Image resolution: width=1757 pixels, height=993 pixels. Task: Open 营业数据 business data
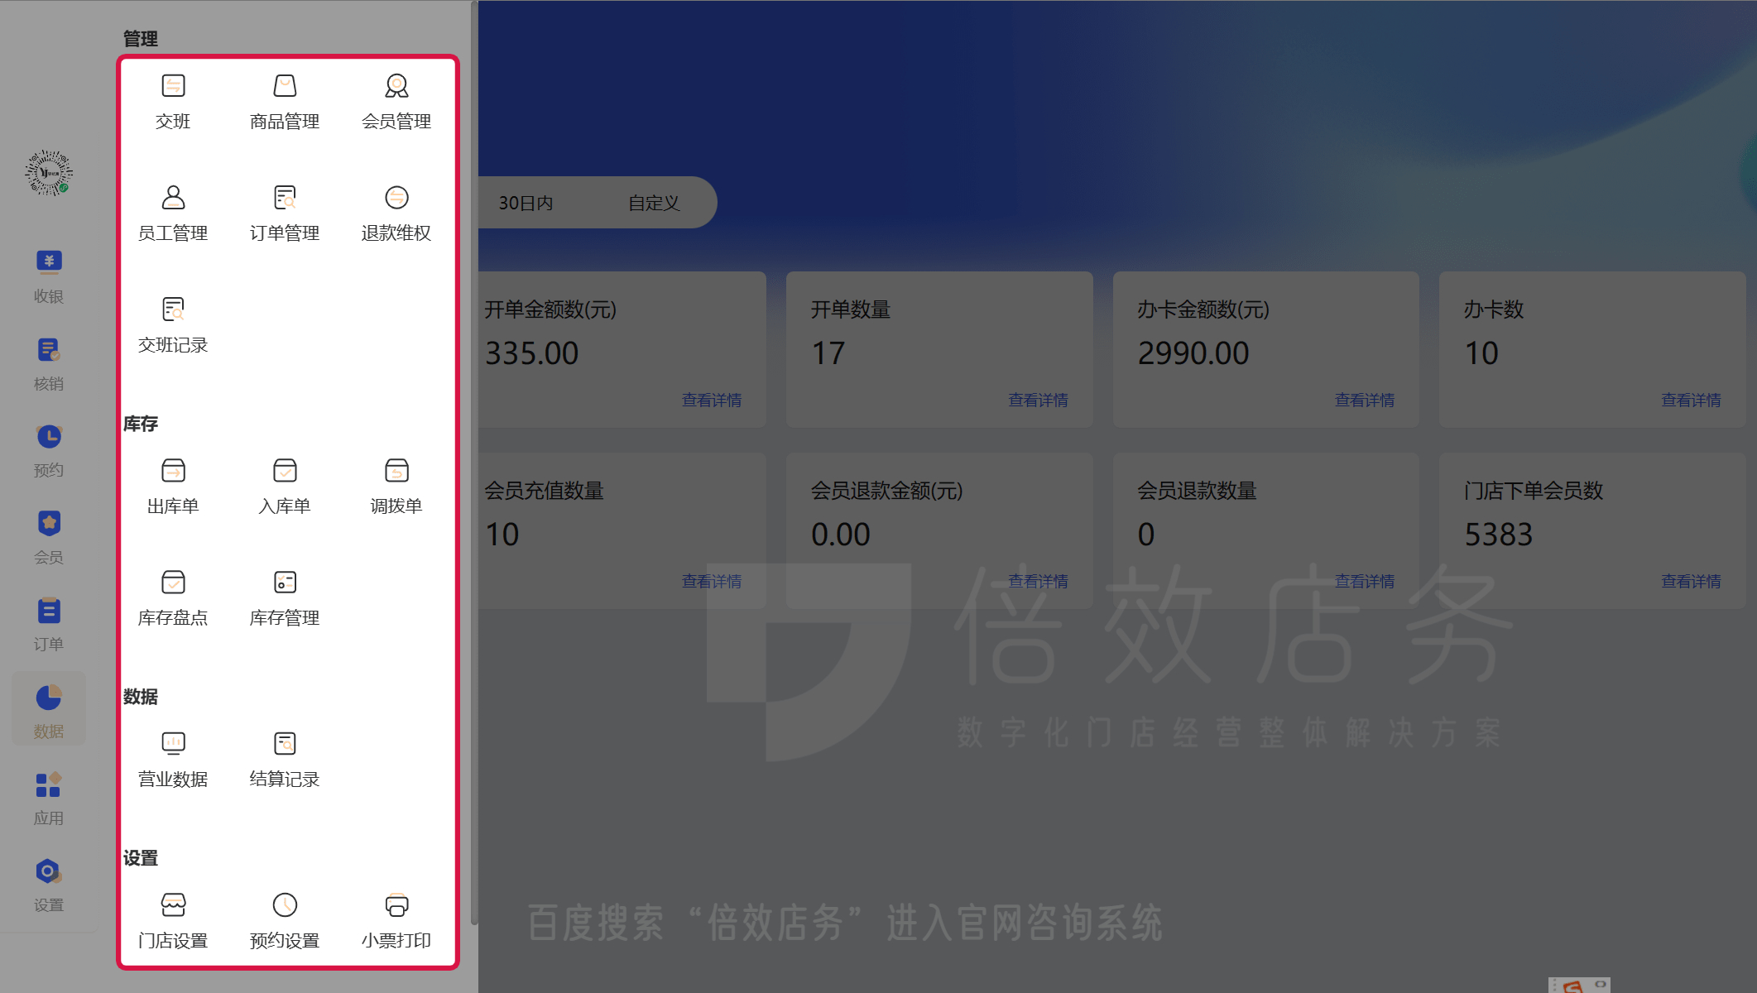pos(173,760)
